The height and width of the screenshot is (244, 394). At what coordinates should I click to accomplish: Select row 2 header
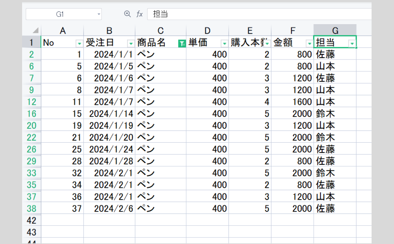[31, 54]
